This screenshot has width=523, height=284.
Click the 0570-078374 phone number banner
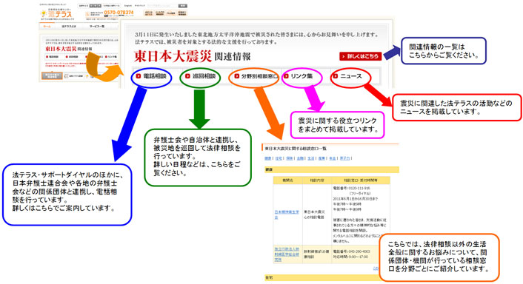pos(110,13)
